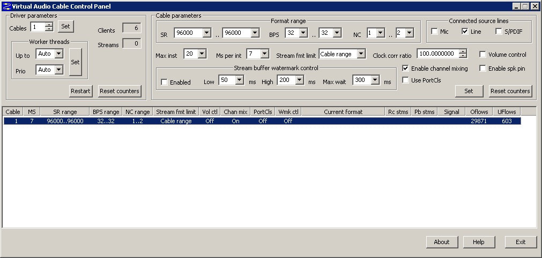The width and height of the screenshot is (542, 258).
Task: Click the Streams count field showing 0
Action: tap(132, 43)
